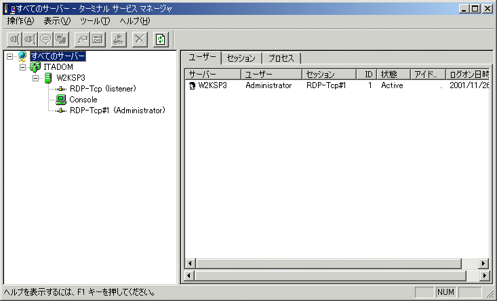This screenshot has width=497, height=301.
Task: Click the Connect plug toolbar icon
Action: 14,39
